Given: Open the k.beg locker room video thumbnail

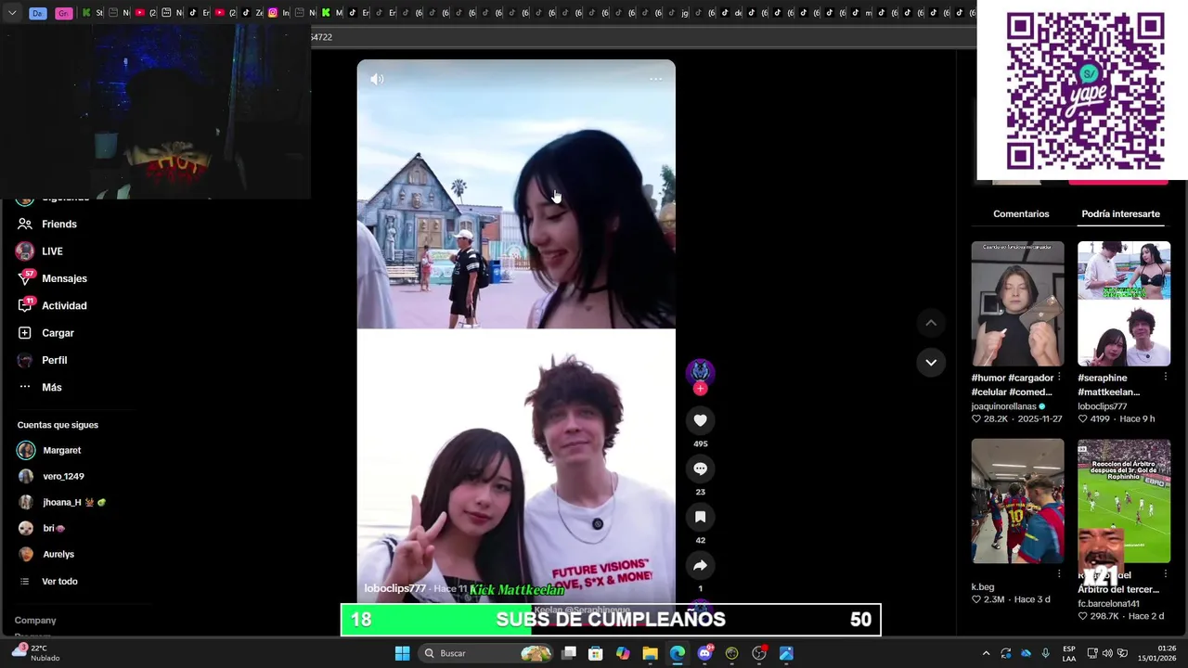Looking at the screenshot, I should pos(1017,501).
